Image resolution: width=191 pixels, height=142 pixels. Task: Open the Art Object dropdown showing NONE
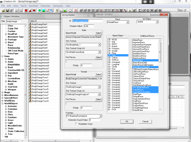[x=147, y=22]
